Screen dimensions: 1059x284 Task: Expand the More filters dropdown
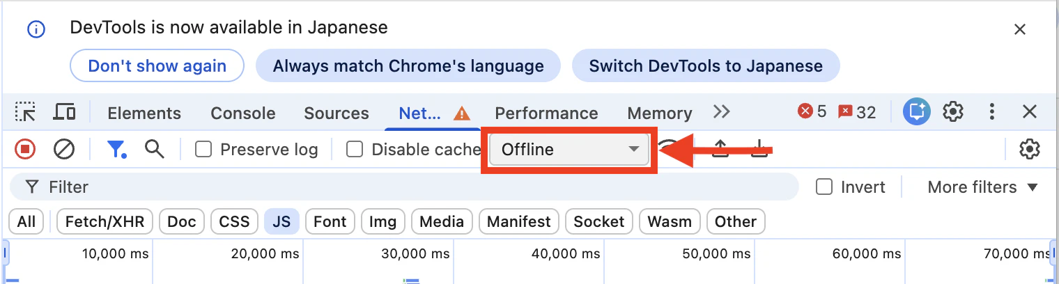[x=983, y=187]
